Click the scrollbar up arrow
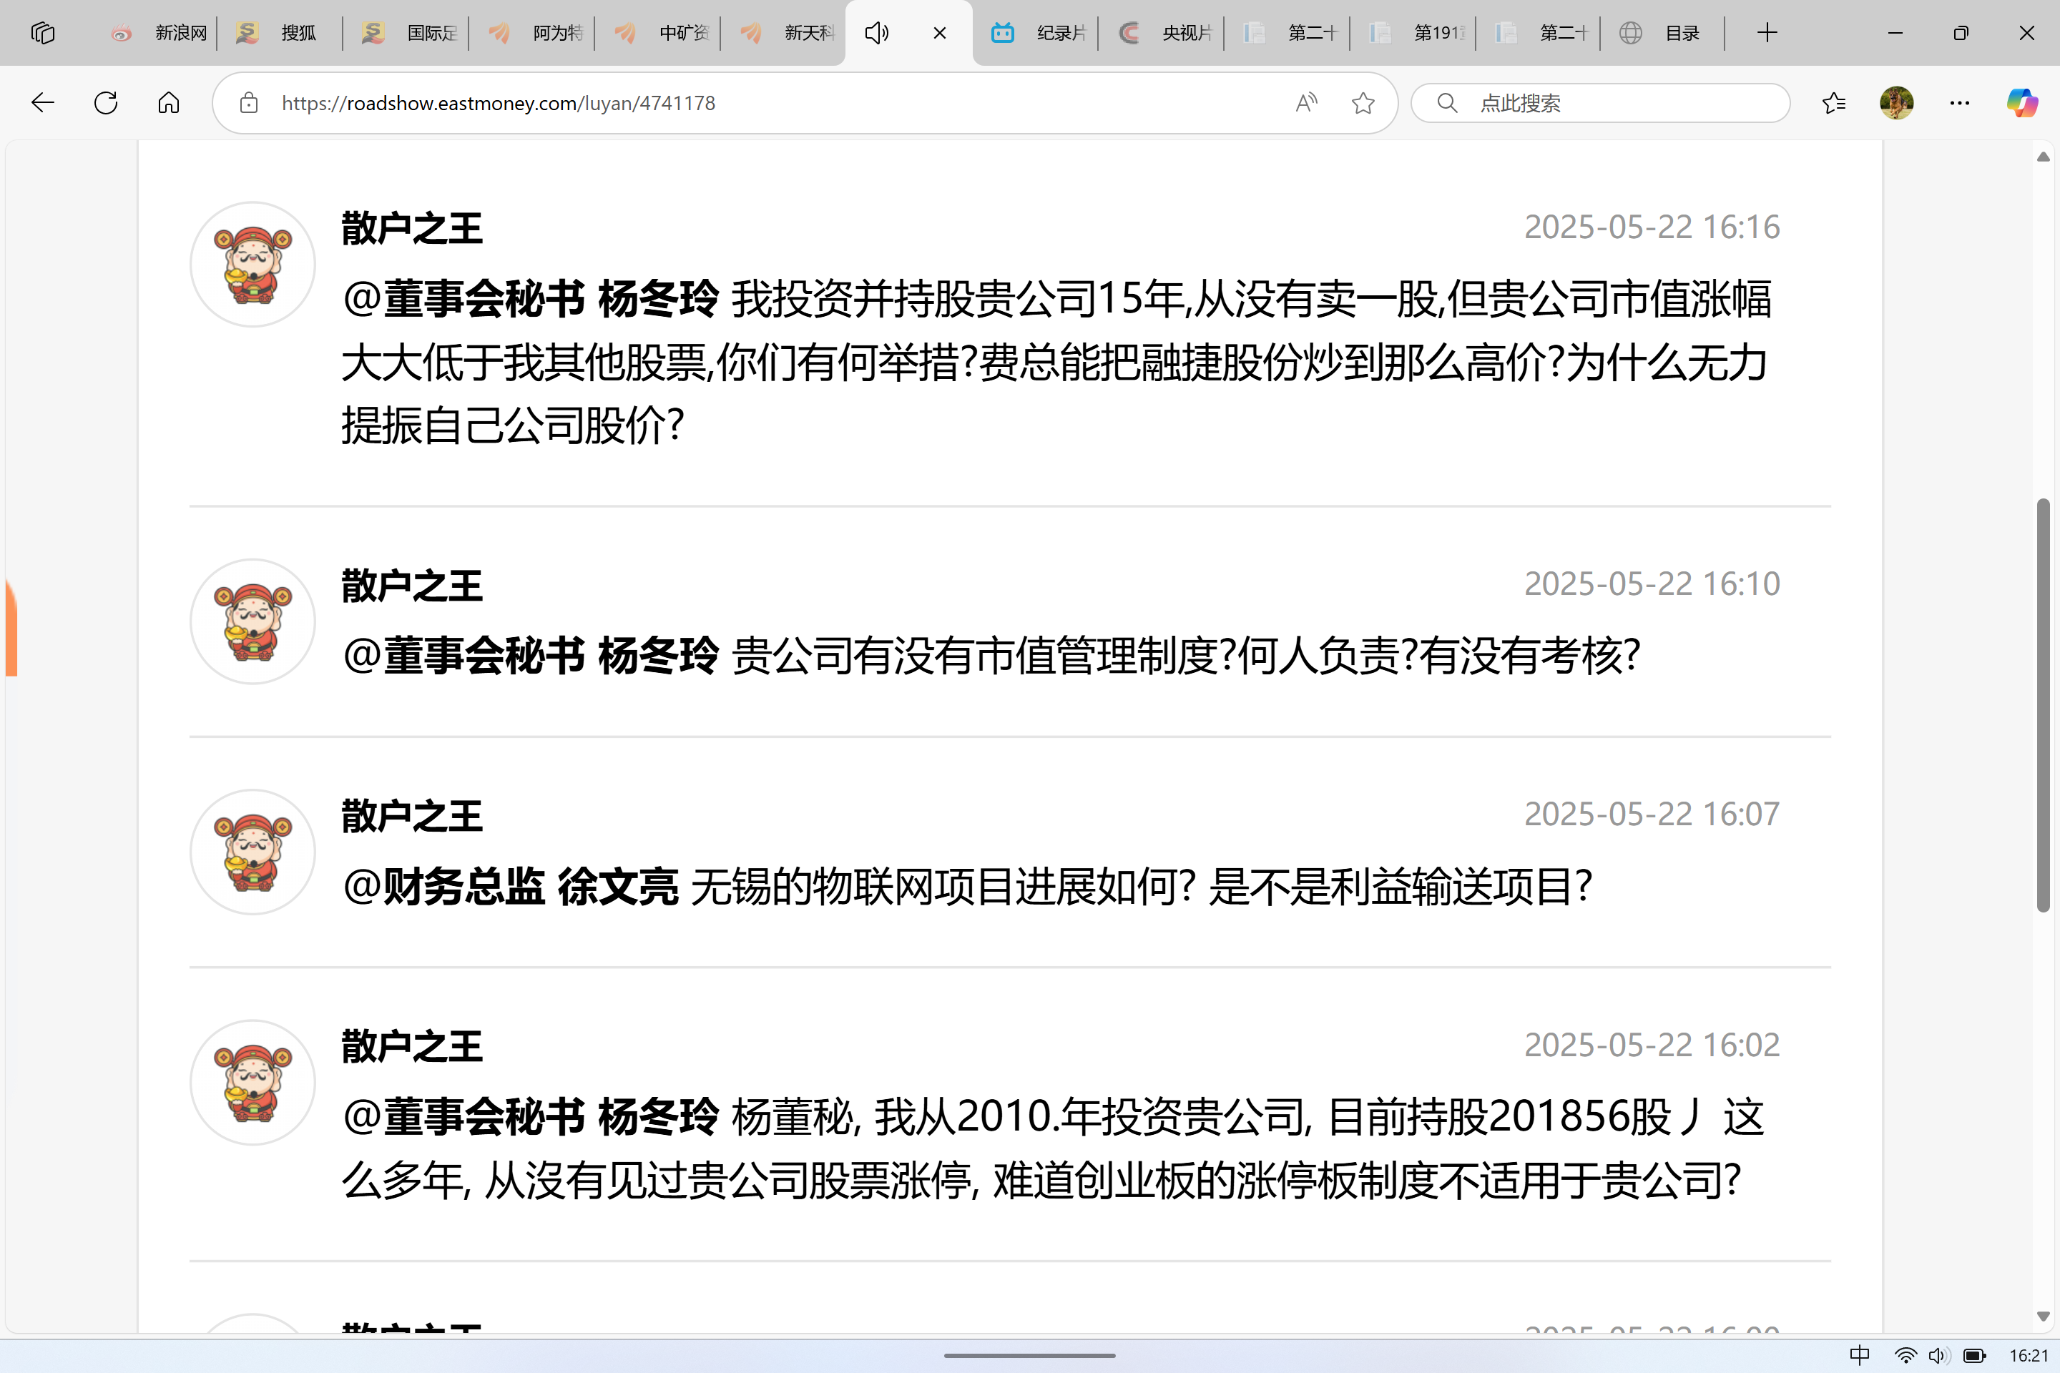The height and width of the screenshot is (1373, 2060). (2044, 157)
